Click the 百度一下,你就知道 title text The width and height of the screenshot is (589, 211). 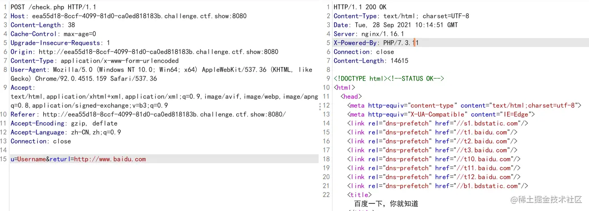coord(386,204)
